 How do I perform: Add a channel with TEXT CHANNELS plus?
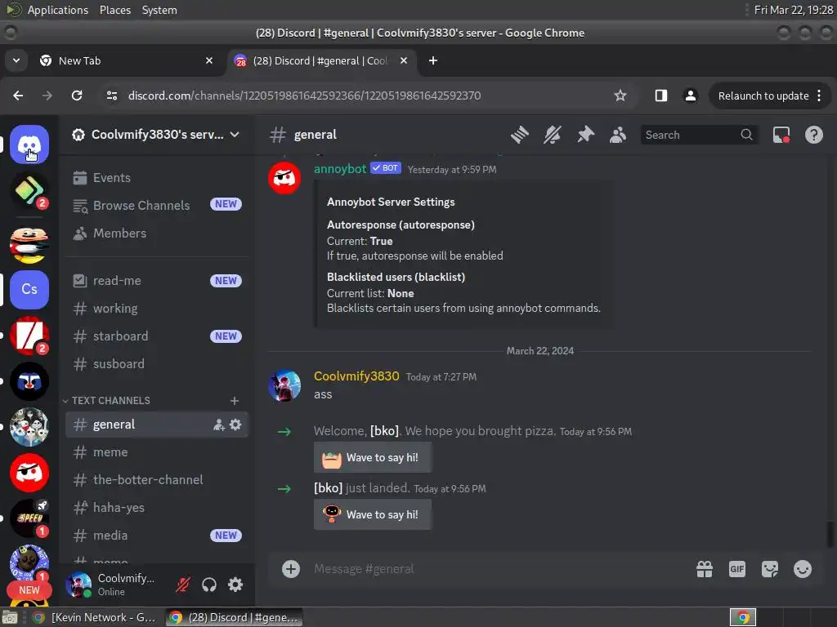pyautogui.click(x=235, y=400)
